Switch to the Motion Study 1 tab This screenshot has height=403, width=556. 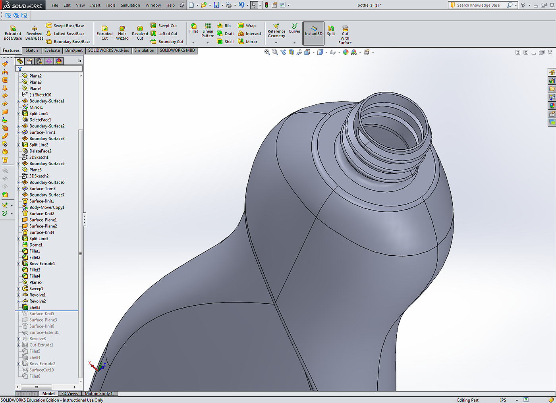pos(98,393)
